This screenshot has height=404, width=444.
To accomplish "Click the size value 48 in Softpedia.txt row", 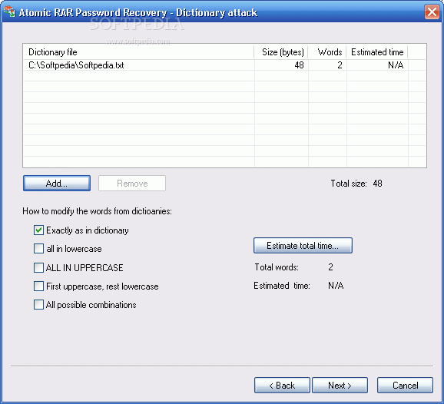I will (x=299, y=65).
